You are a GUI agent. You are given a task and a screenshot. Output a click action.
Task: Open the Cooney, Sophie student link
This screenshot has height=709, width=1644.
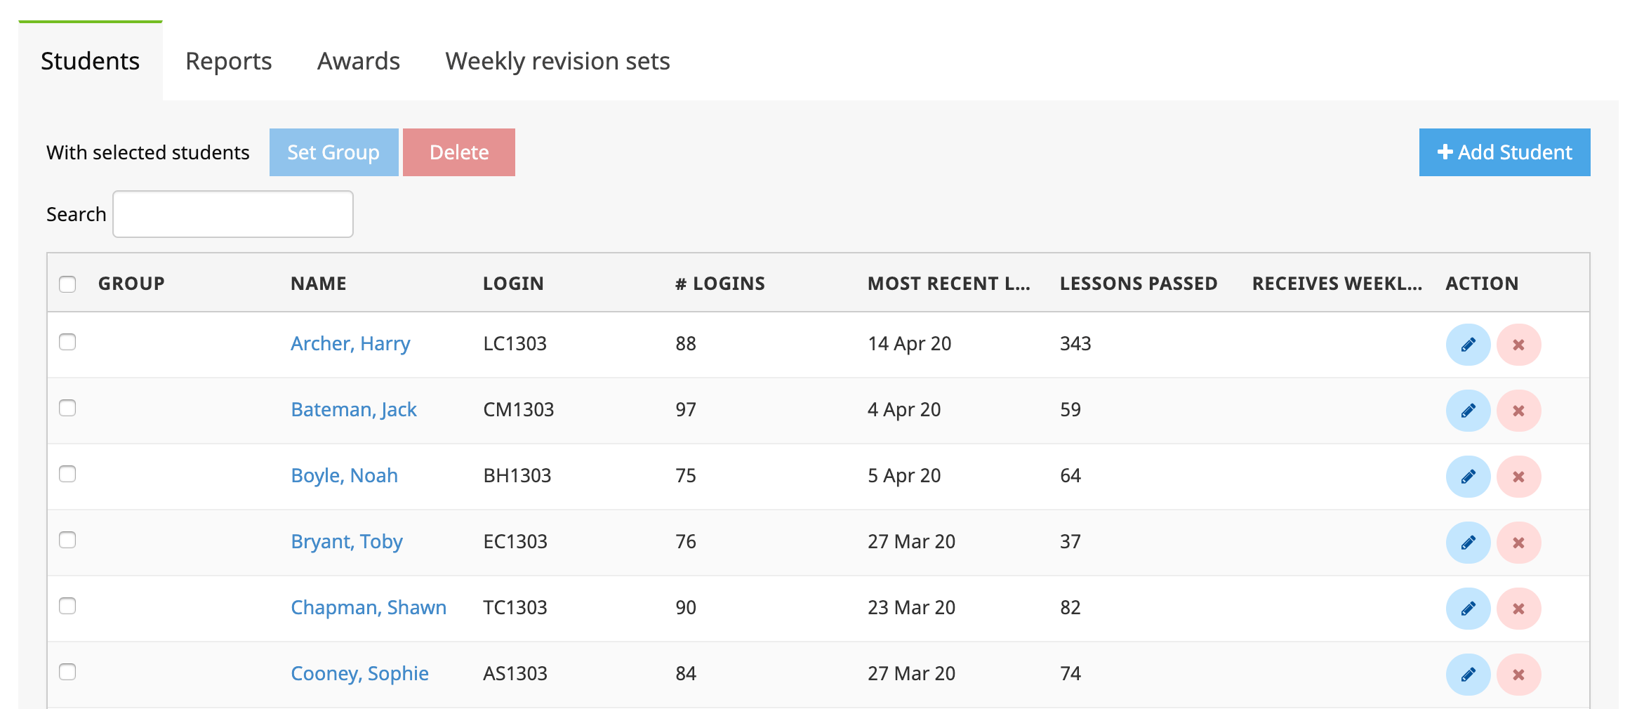pos(359,673)
